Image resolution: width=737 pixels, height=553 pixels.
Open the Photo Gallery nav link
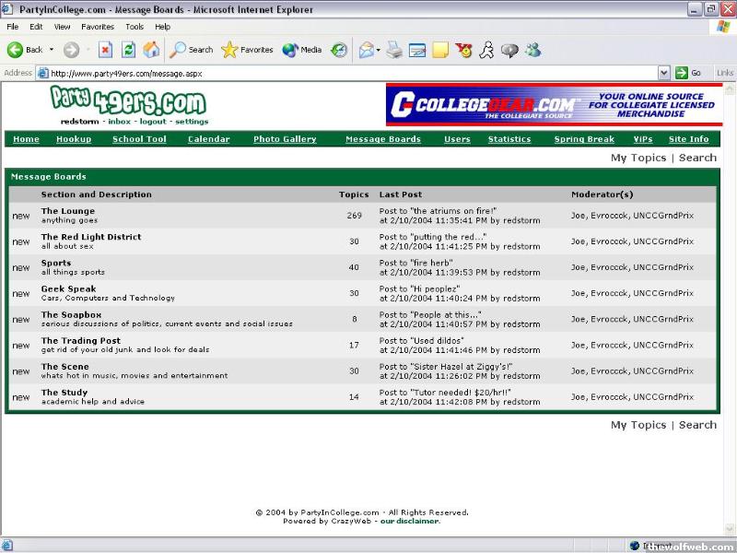click(285, 139)
